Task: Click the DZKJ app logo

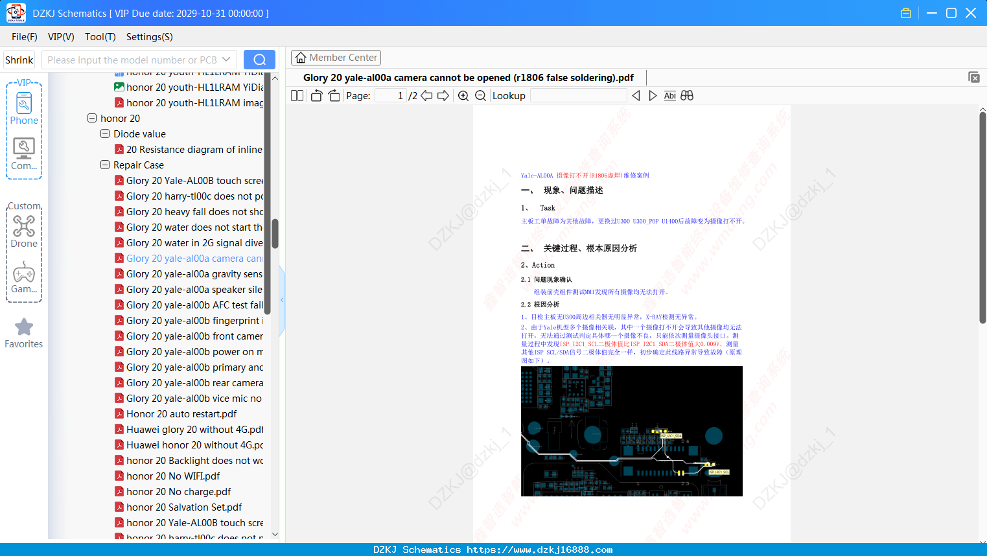Action: (x=16, y=13)
